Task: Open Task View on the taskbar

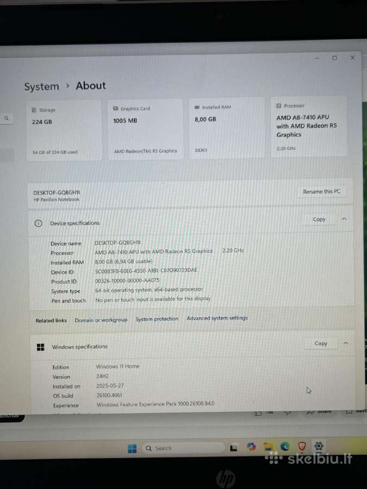Action: click(234, 448)
